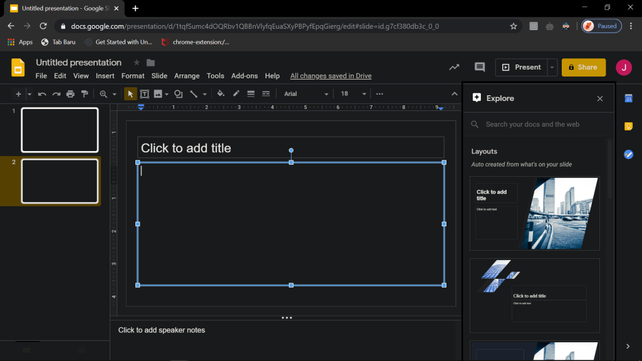Image resolution: width=642 pixels, height=361 pixels.
Task: Star the Untitled presentation
Action: click(137, 63)
